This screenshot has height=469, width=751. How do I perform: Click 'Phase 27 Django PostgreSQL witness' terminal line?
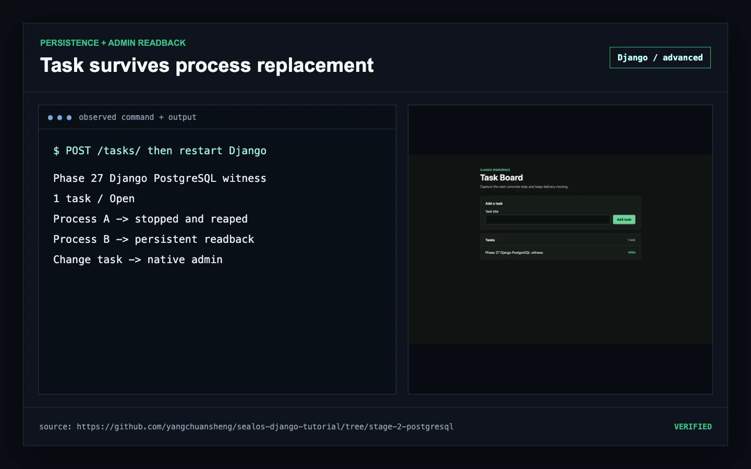tap(160, 178)
